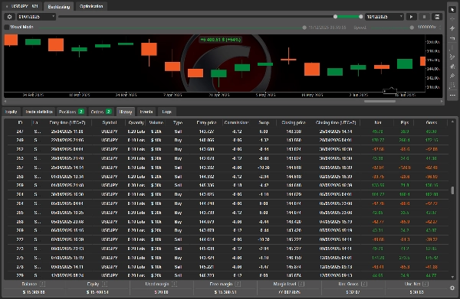Sort history by the ID column header
Image resolution: width=460 pixels, height=299 pixels.
pos(20,122)
